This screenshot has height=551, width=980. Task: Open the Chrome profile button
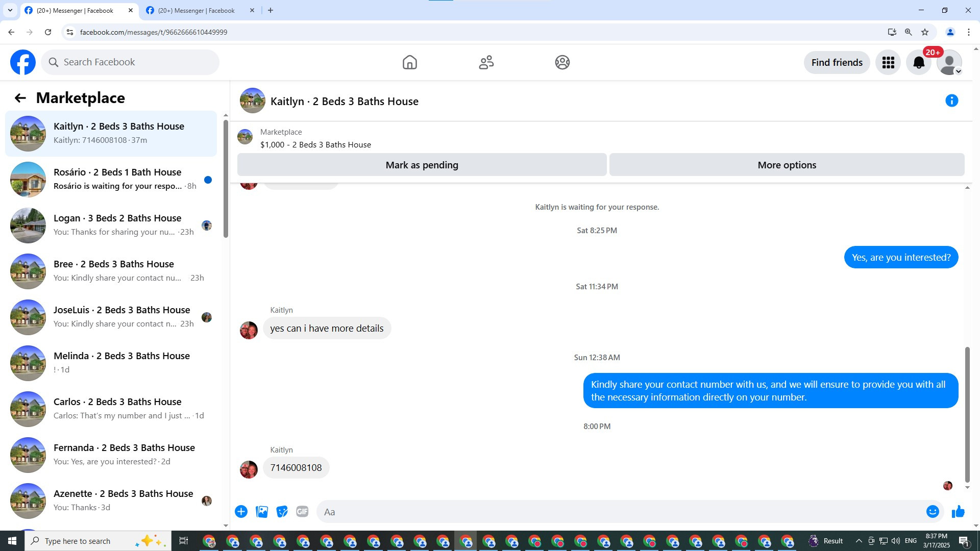pos(950,32)
